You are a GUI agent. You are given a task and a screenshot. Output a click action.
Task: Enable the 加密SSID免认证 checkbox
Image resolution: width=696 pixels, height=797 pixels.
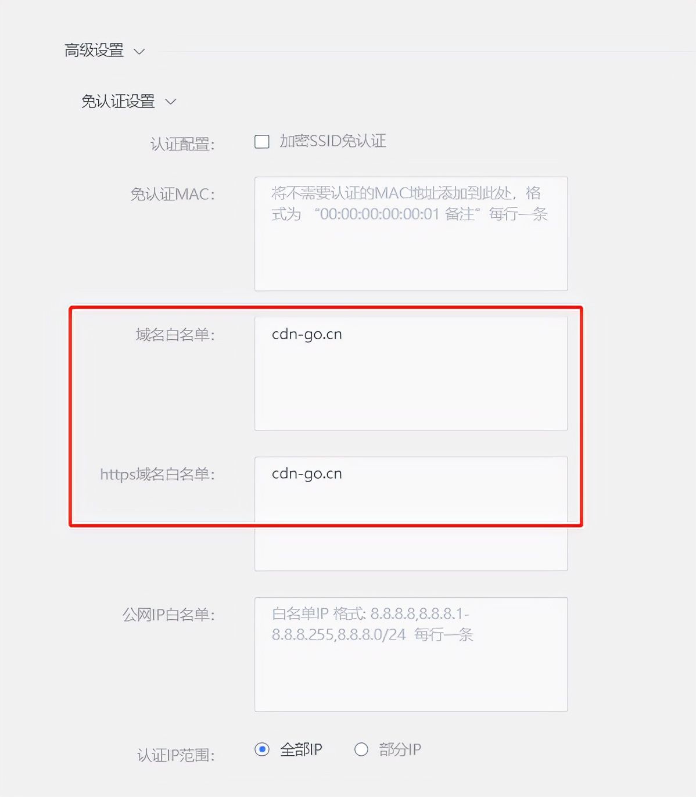(262, 141)
